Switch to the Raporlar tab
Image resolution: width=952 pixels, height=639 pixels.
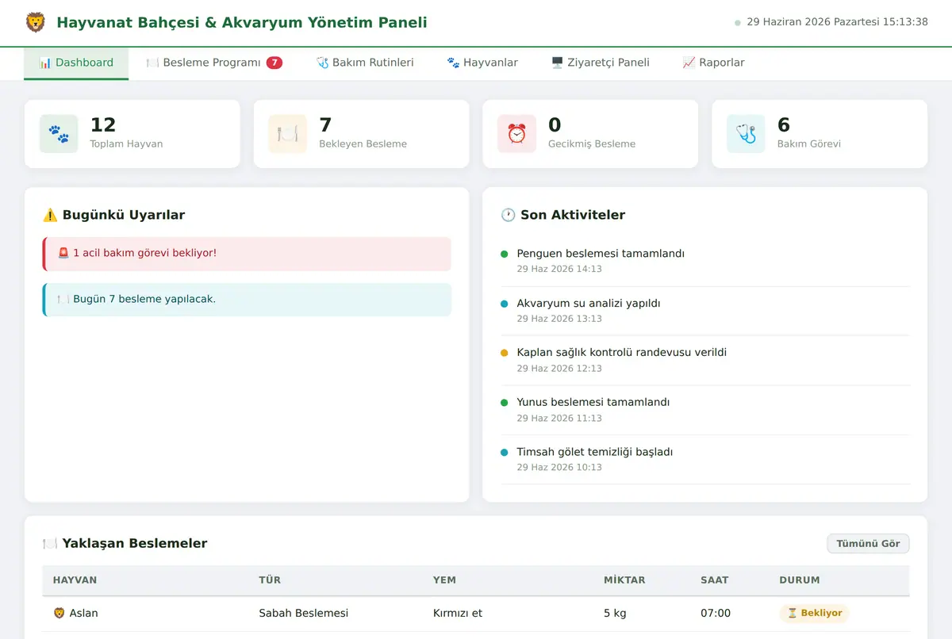(713, 63)
